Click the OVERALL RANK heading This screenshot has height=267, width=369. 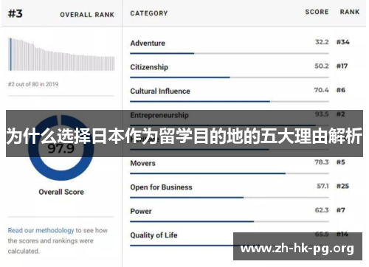click(x=87, y=15)
